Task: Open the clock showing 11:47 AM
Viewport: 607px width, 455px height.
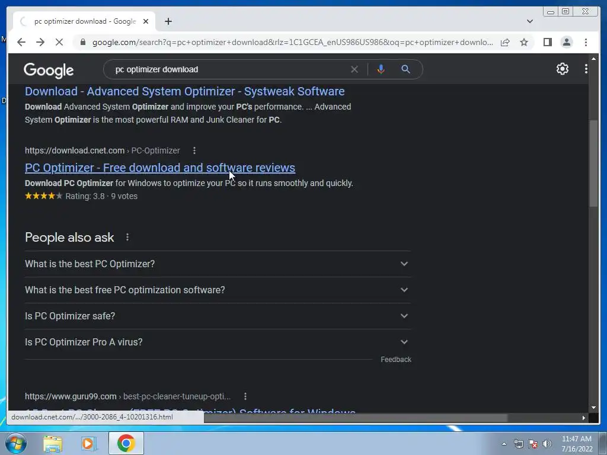Action: point(577,444)
